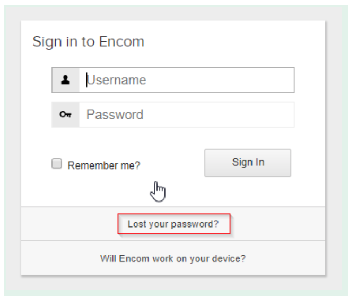Click the Sign In button

(x=248, y=163)
